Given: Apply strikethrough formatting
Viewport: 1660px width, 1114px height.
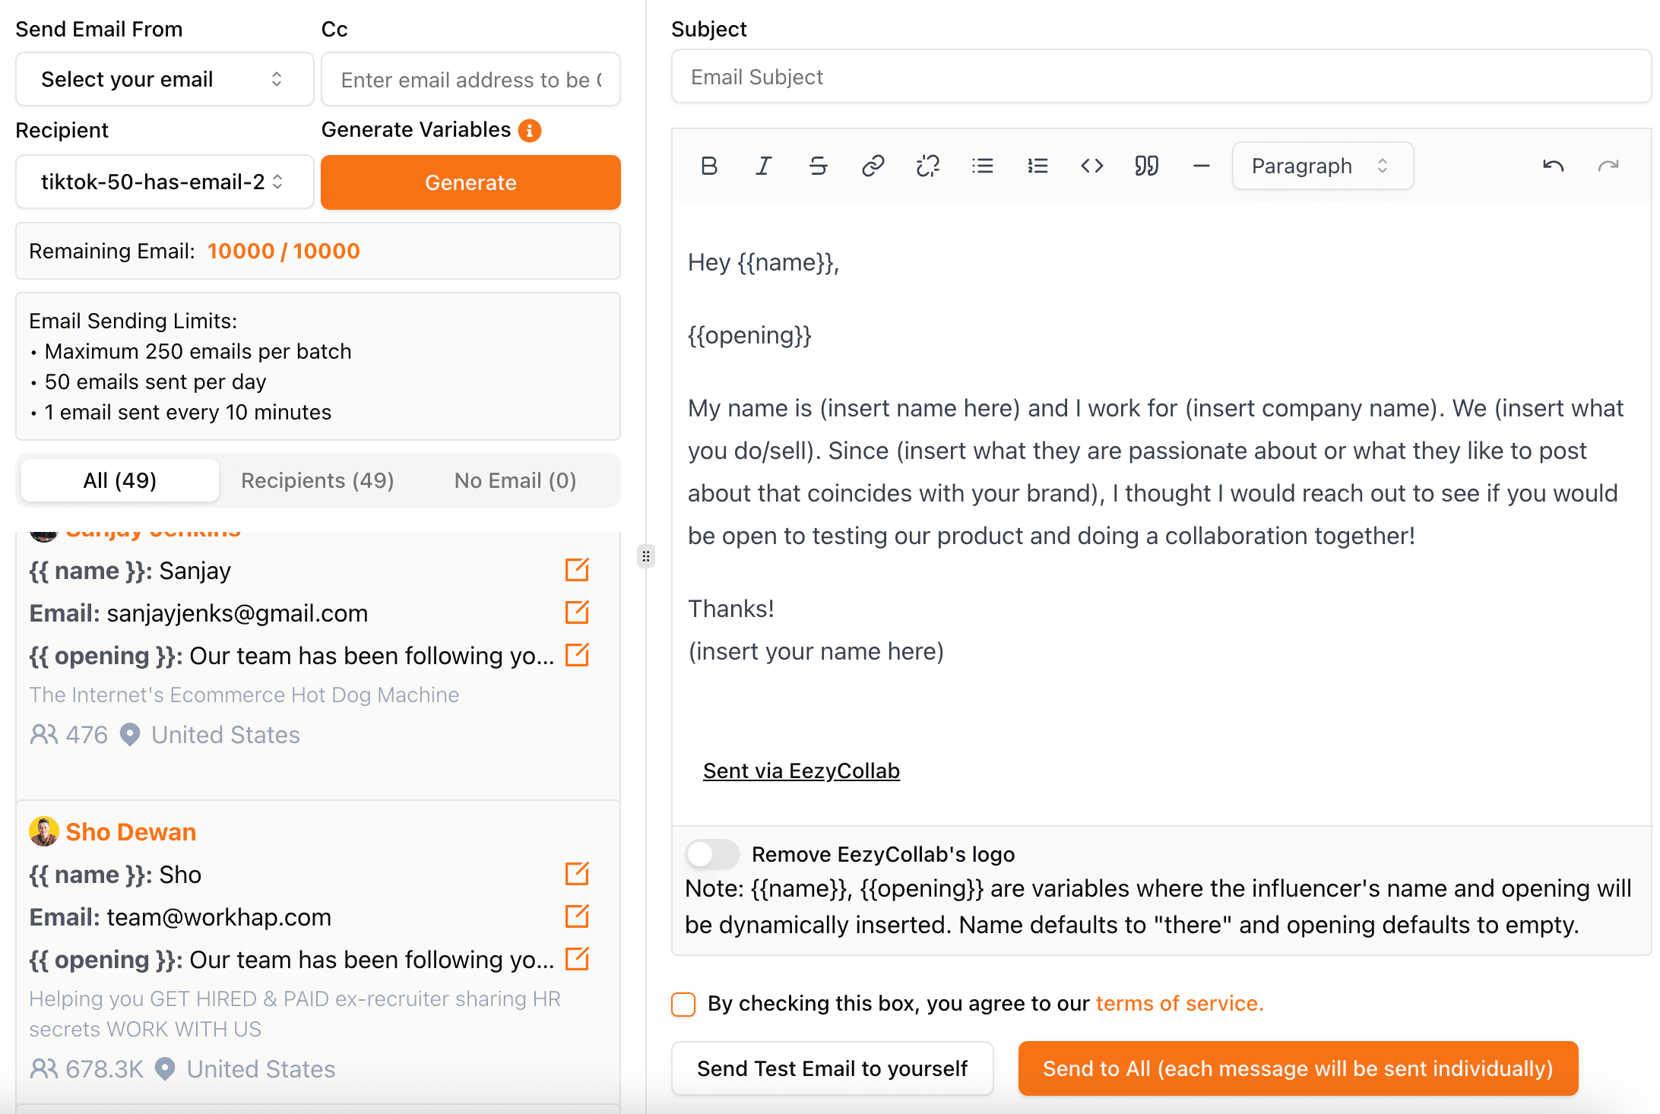Looking at the screenshot, I should coord(818,166).
